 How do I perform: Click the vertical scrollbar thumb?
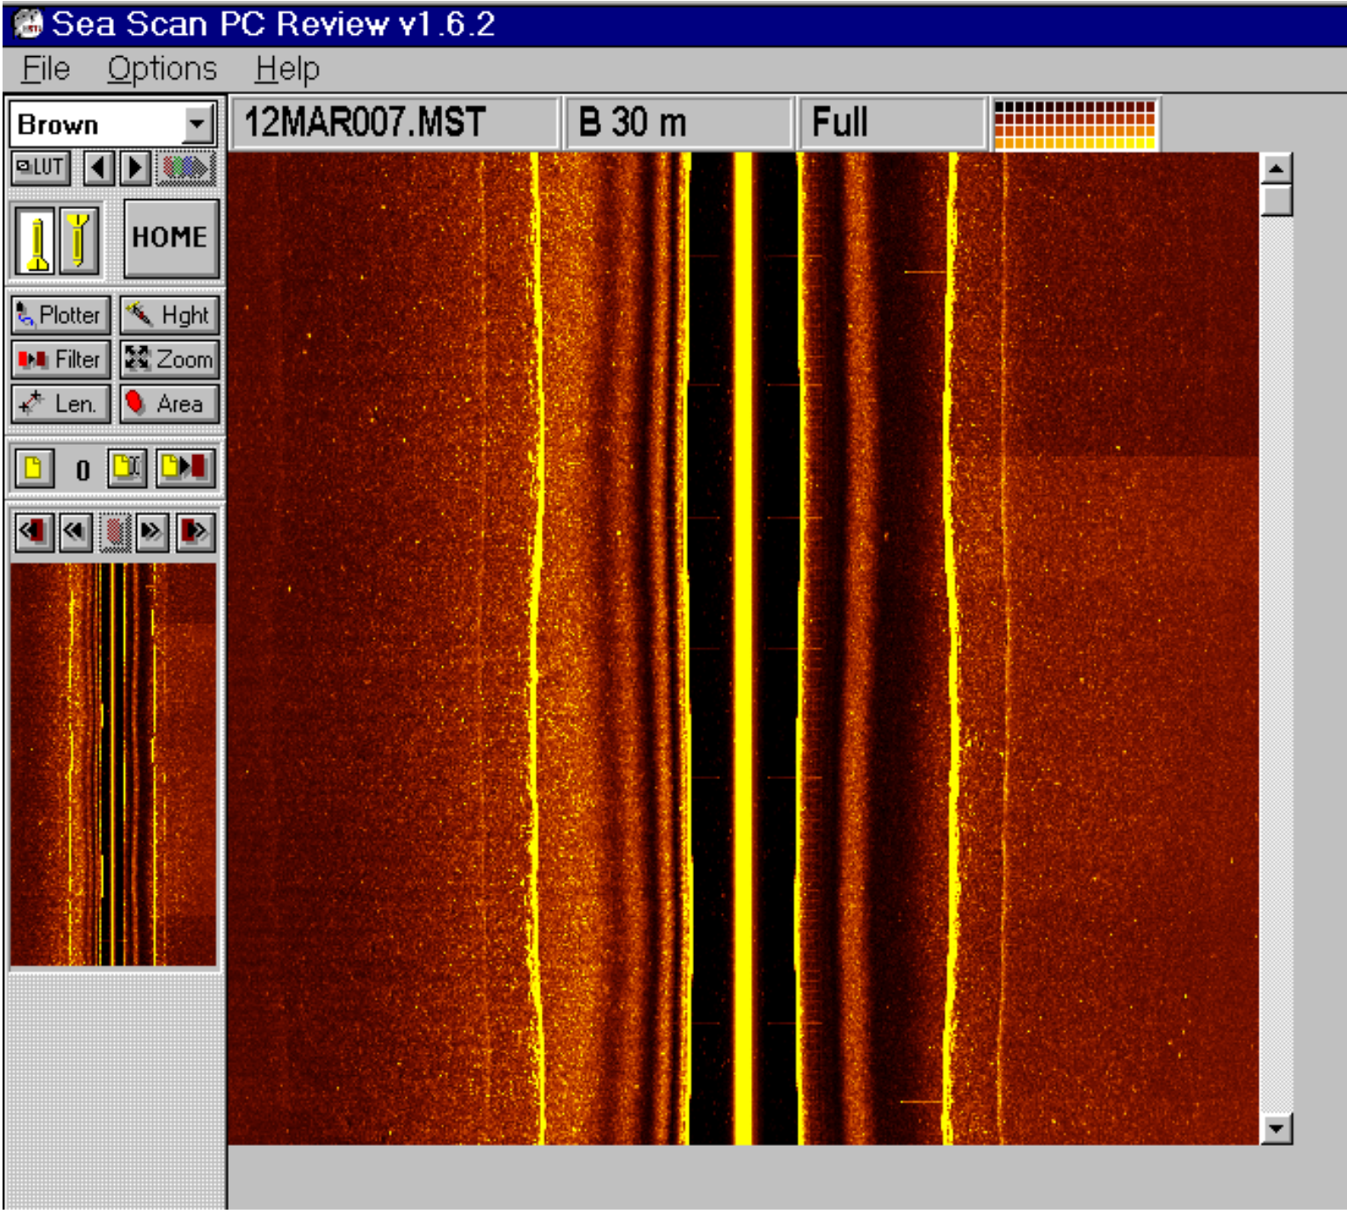pos(1276,201)
